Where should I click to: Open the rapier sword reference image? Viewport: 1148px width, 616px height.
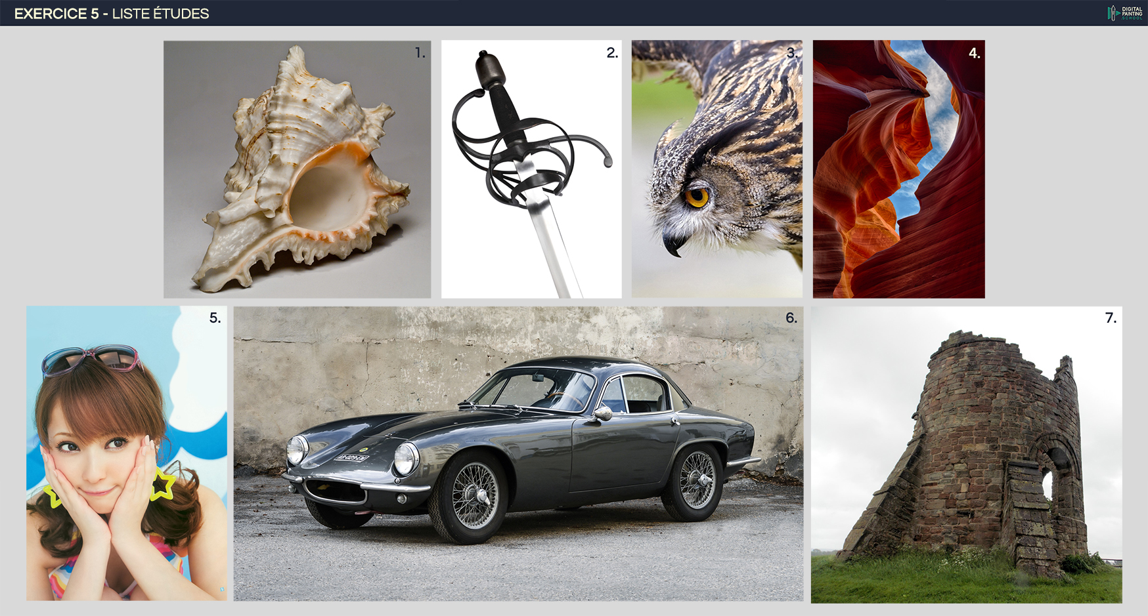[531, 169]
